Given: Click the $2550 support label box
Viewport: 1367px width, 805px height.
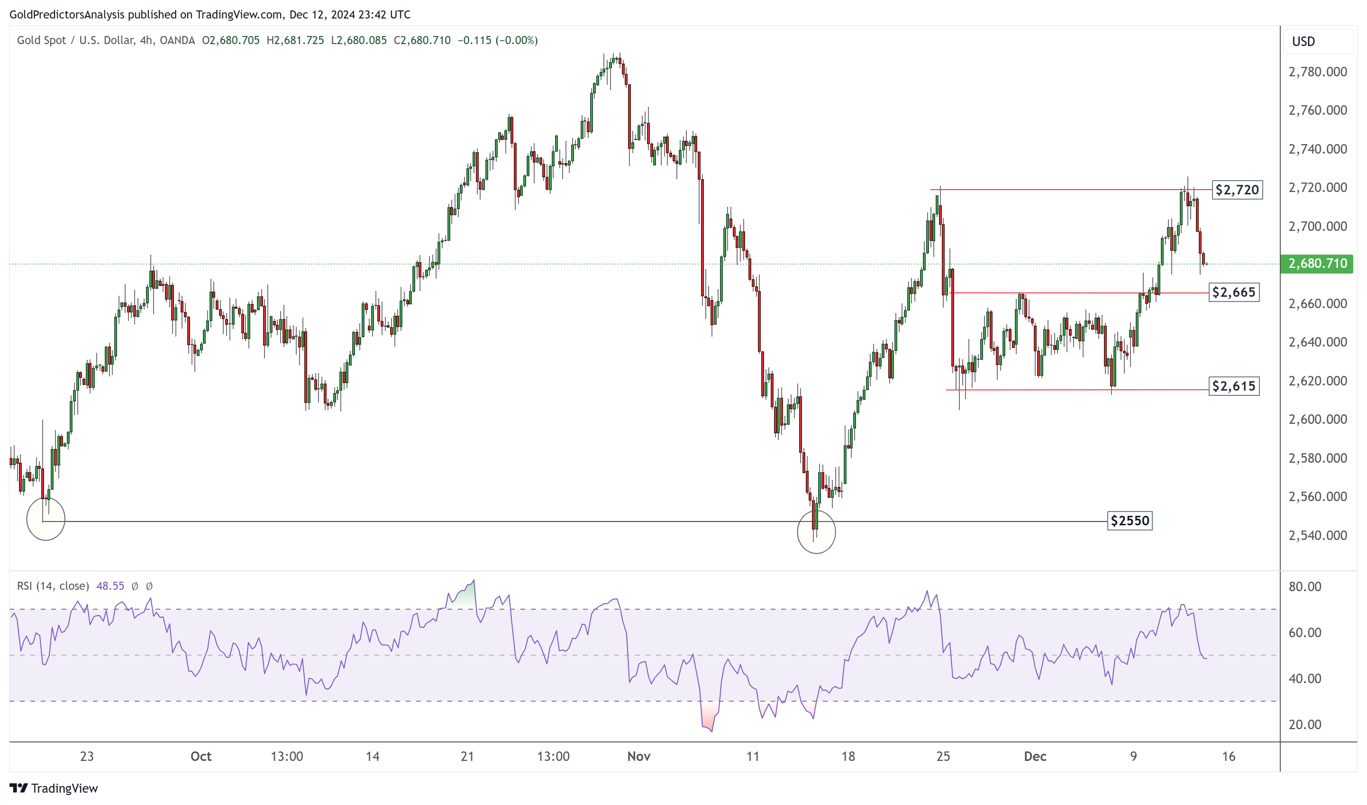Looking at the screenshot, I should click(x=1129, y=521).
